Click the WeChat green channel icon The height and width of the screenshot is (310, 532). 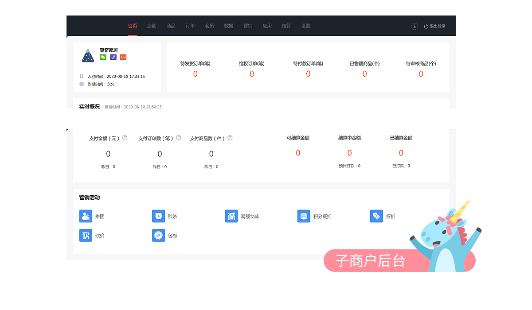pyautogui.click(x=103, y=57)
